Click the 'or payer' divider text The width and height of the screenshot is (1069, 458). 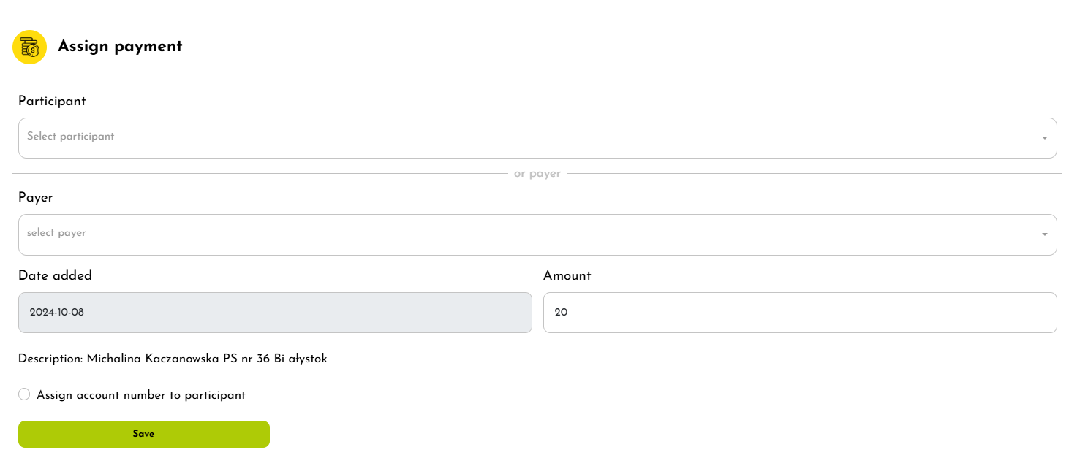(x=537, y=174)
